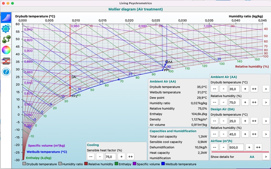
Task: Click + for Ambient Air drybulb temperature
Action: 245,89
